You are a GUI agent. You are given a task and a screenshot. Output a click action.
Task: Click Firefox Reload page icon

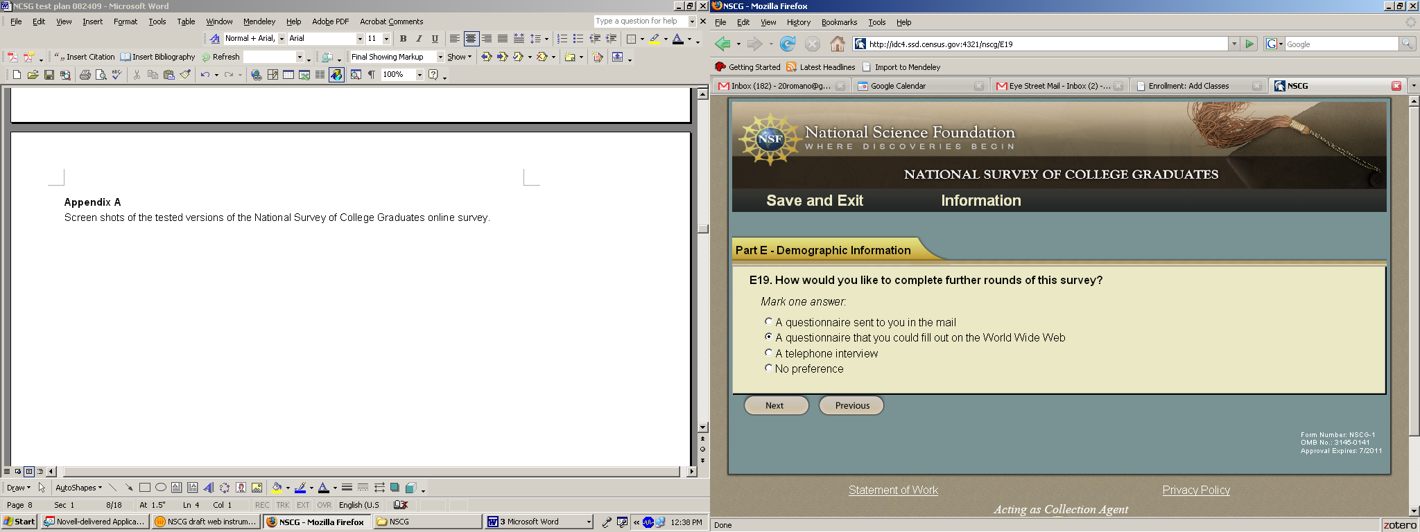tap(788, 44)
